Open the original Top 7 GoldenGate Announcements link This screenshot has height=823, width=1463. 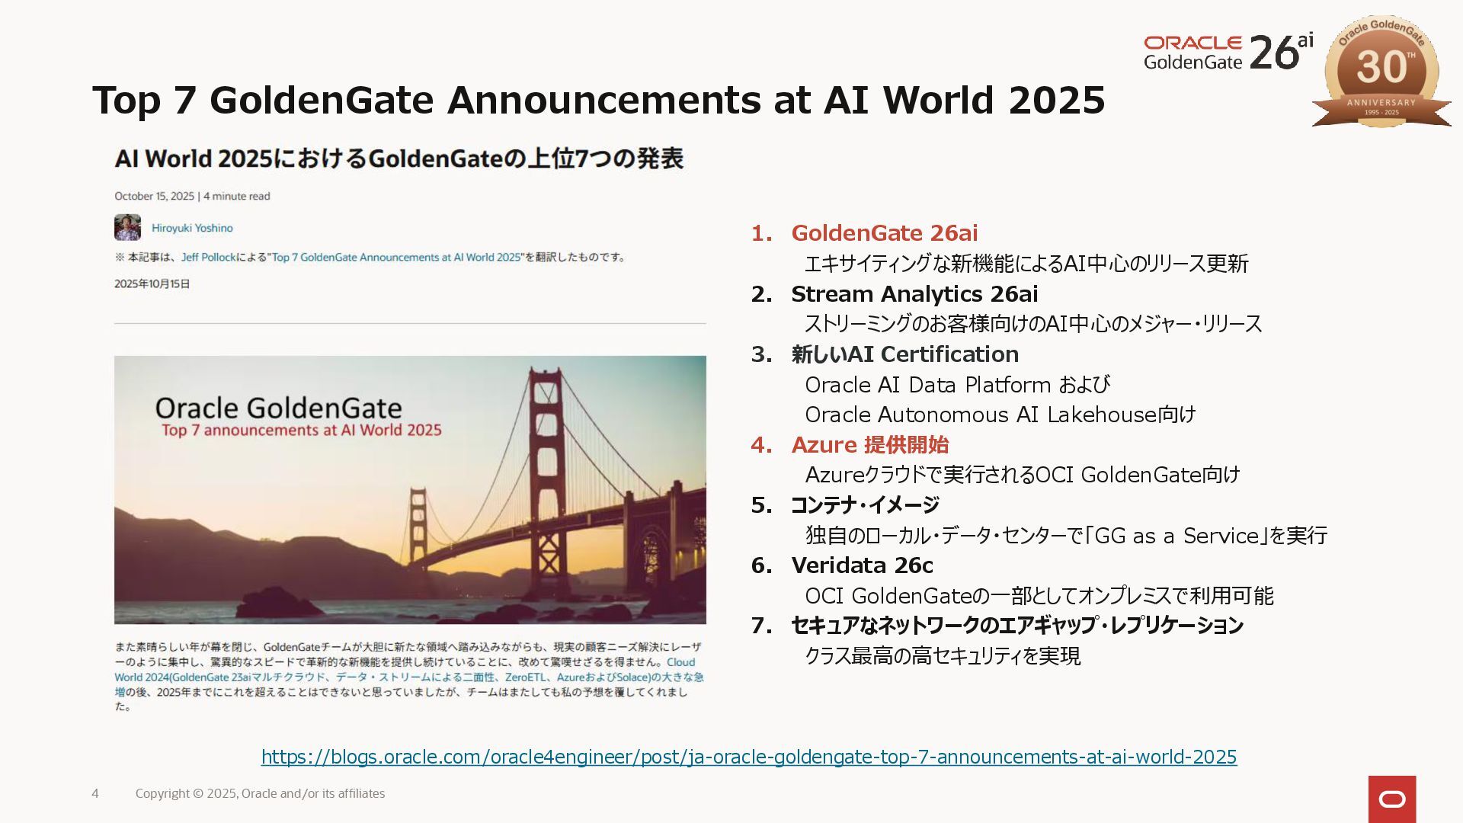coord(396,258)
